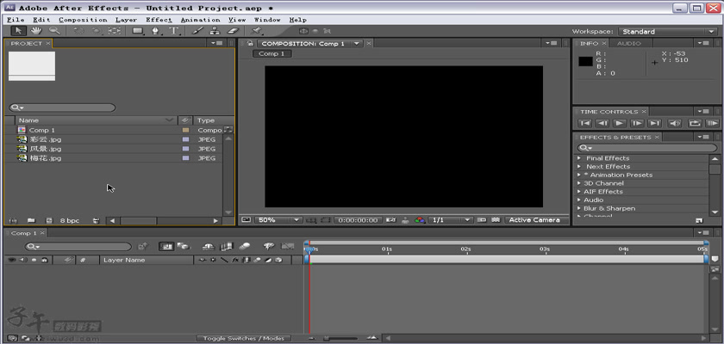Viewport: 724px width, 344px height.
Task: Open the Composition menu
Action: click(83, 20)
